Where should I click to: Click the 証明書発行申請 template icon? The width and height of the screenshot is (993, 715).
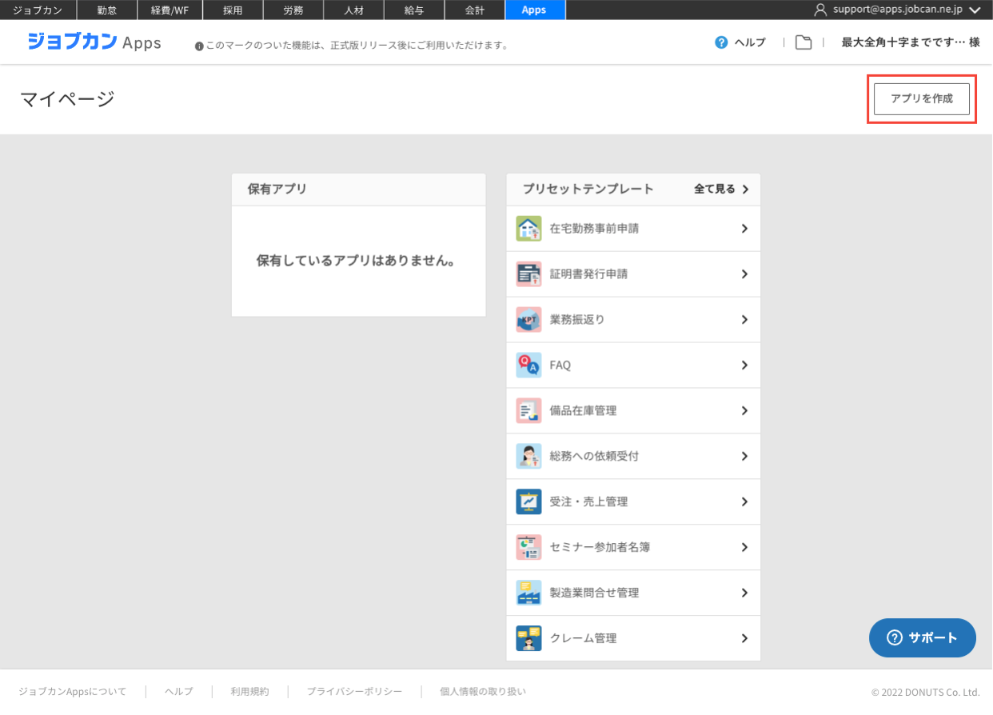[528, 274]
